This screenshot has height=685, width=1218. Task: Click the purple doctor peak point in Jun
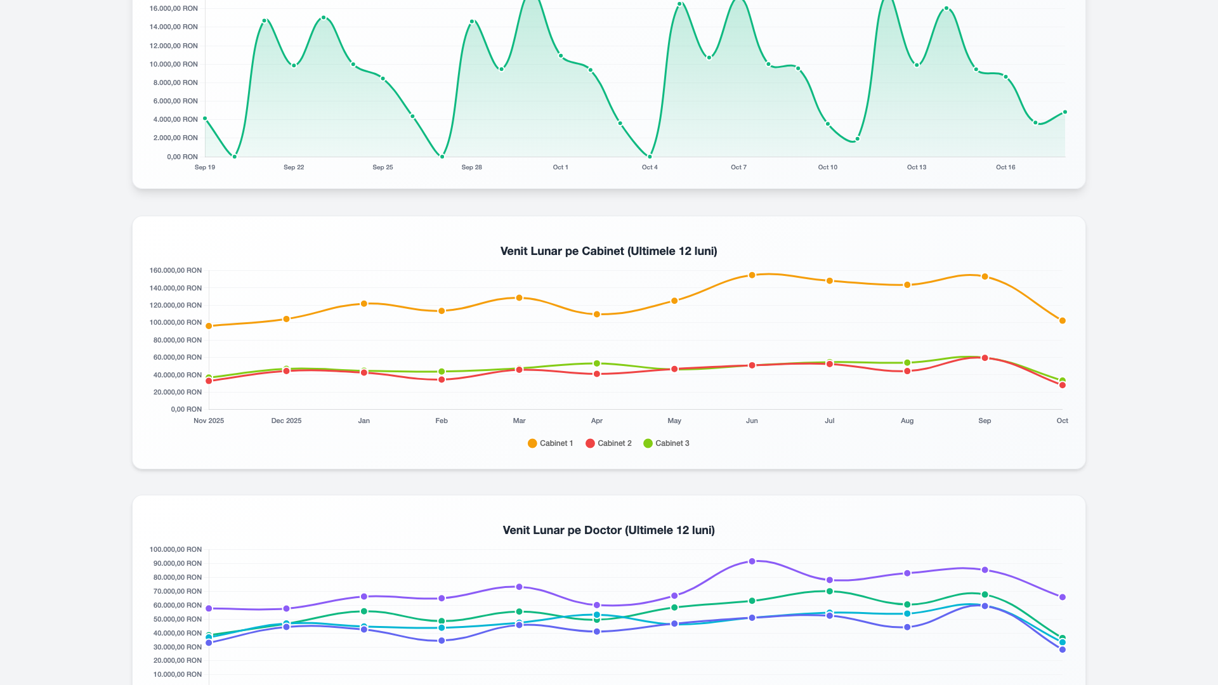tap(752, 561)
